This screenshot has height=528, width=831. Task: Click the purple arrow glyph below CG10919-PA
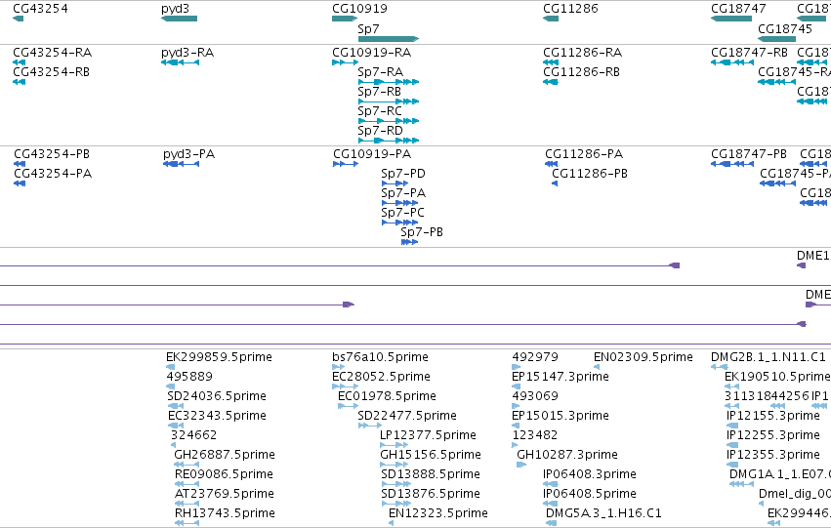349,305
